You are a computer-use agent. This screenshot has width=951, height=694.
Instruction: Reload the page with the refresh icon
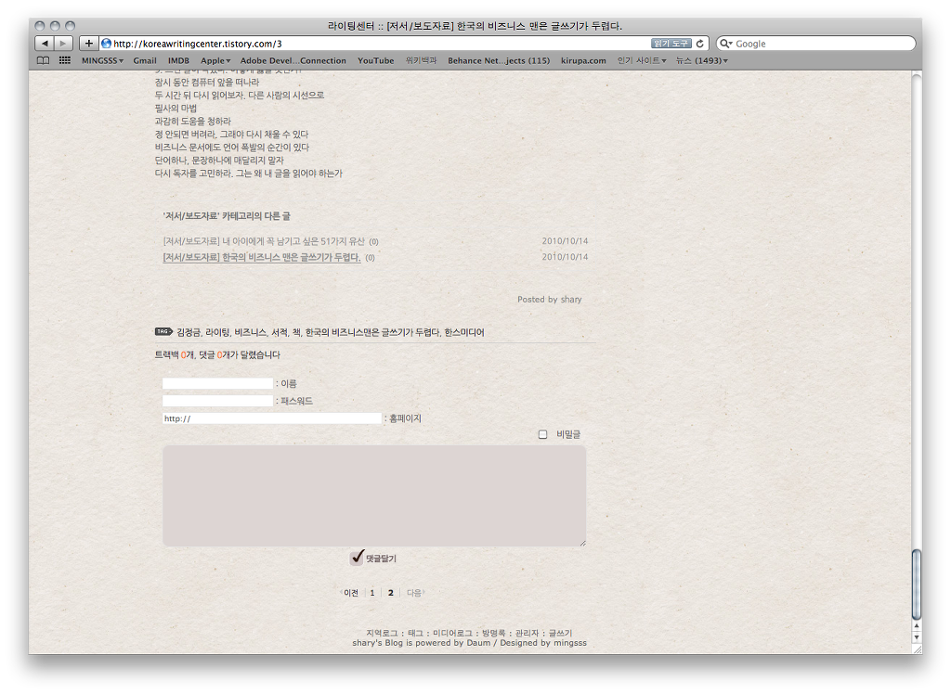click(x=699, y=44)
